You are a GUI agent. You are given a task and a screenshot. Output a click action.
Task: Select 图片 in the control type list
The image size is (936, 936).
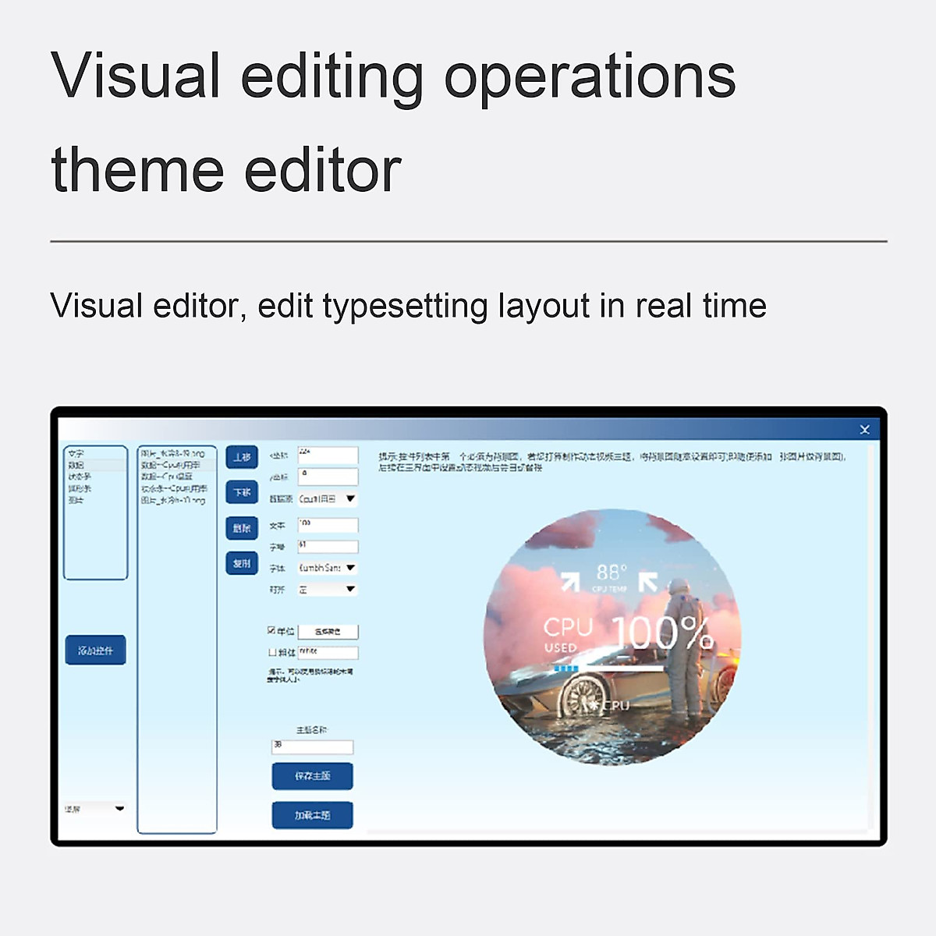[76, 500]
